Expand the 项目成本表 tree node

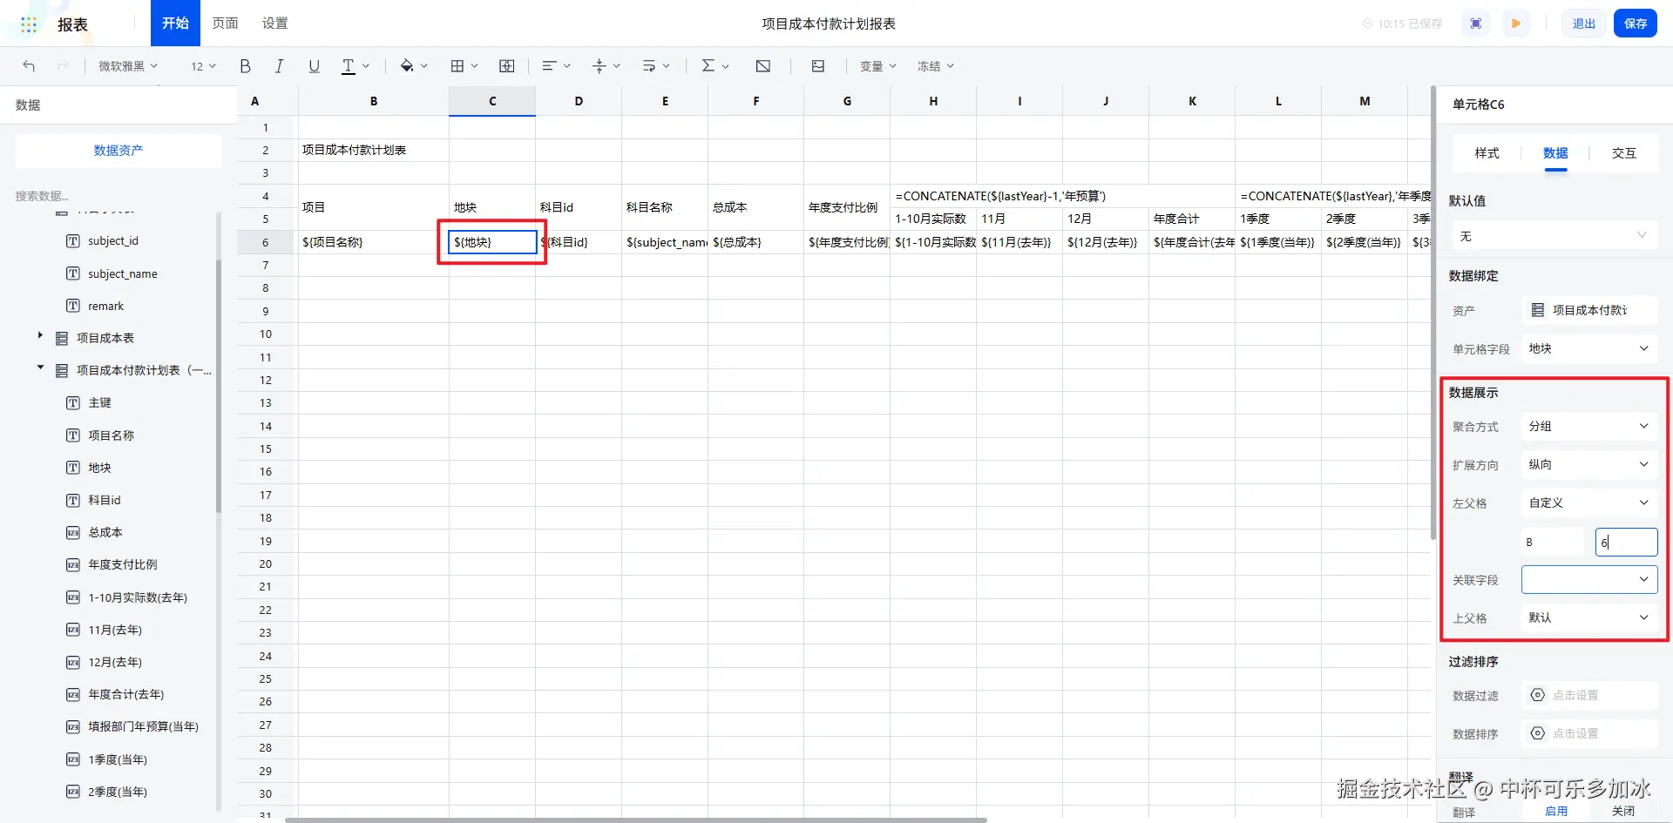point(40,335)
